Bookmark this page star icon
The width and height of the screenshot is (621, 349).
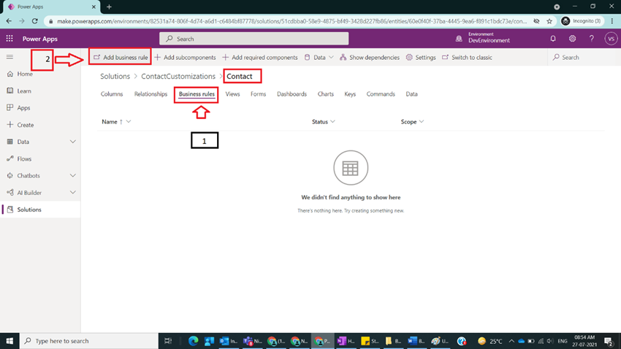point(549,21)
